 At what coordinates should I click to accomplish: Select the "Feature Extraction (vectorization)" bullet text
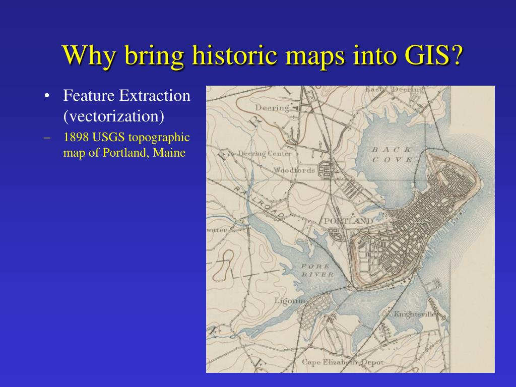coord(126,106)
